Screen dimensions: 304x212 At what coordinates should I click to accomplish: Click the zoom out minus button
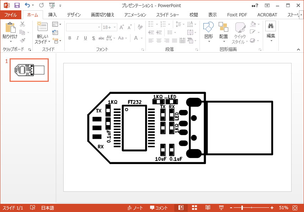point(231,208)
